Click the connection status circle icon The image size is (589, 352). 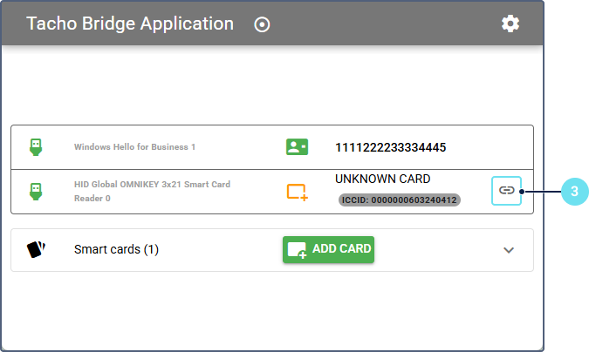(261, 24)
